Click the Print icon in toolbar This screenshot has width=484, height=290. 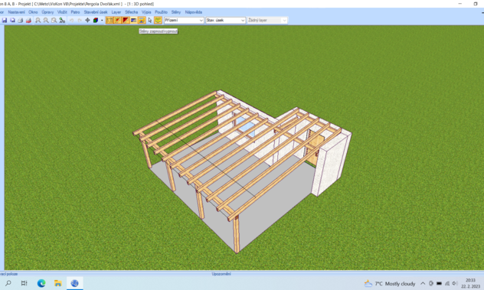[21, 21]
